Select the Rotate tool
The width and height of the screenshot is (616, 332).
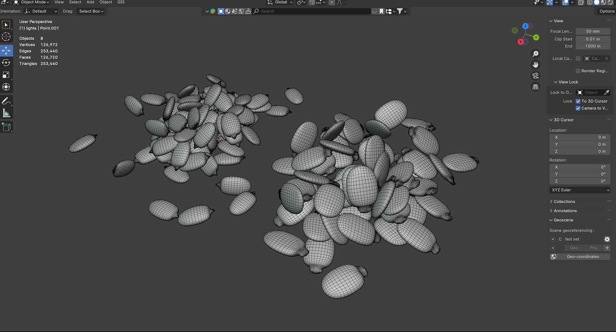pos(6,62)
